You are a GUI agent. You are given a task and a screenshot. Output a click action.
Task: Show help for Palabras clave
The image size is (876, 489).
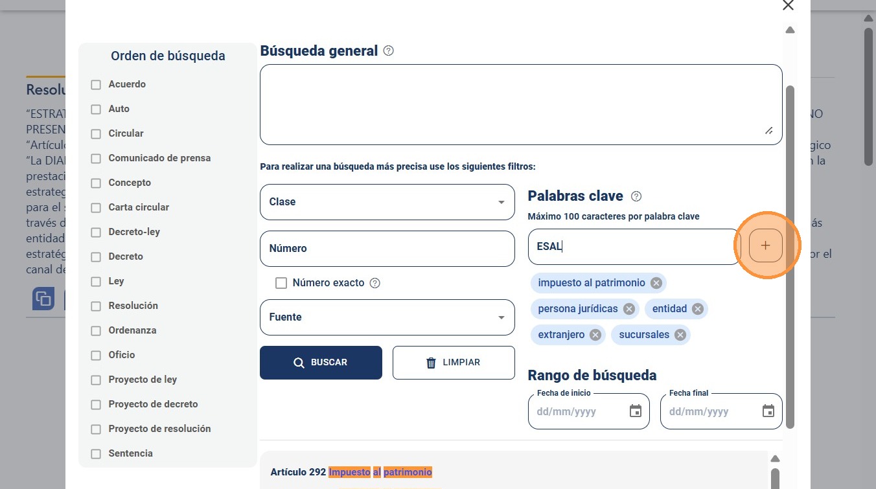[x=636, y=196]
